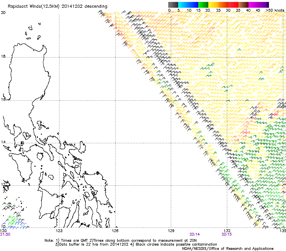Click the title text 'Rapidsact Winds(12.5KM)'
Viewport: 286px width, 251px height.
pos(34,7)
